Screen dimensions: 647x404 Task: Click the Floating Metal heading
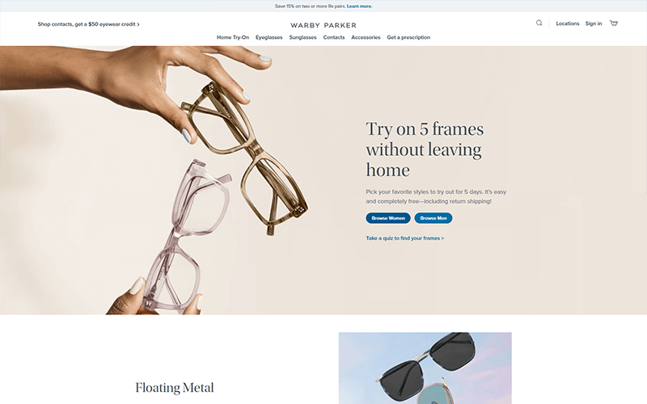[x=175, y=388]
